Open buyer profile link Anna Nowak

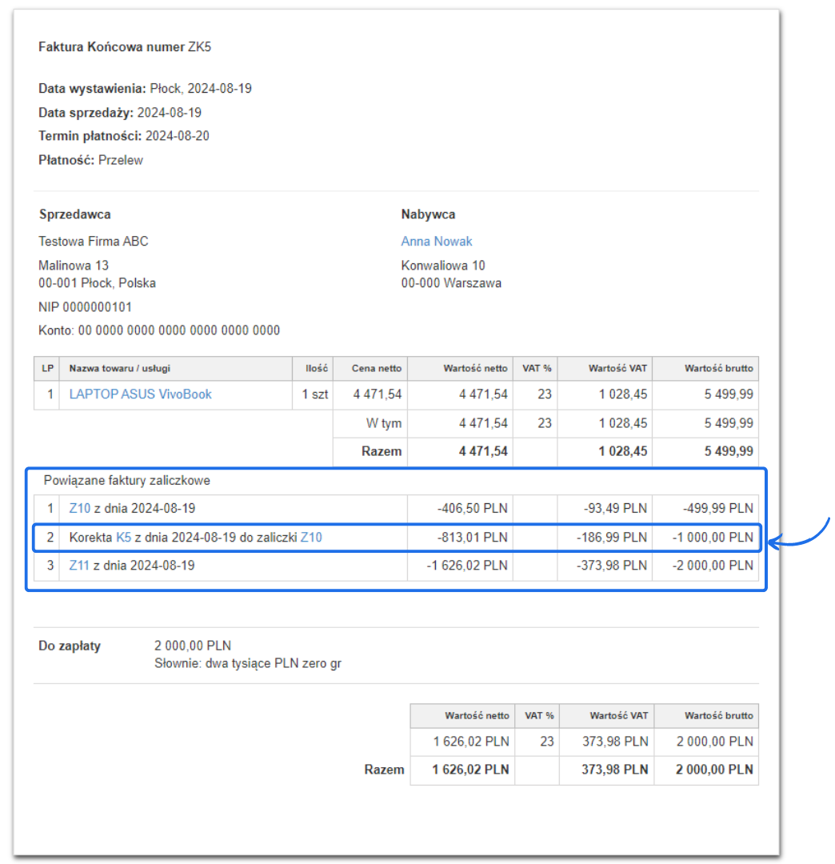point(436,241)
